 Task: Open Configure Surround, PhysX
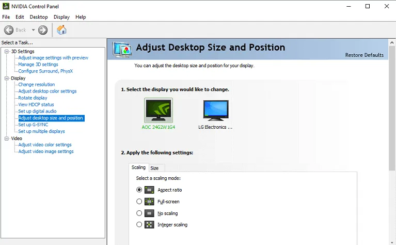coord(45,71)
